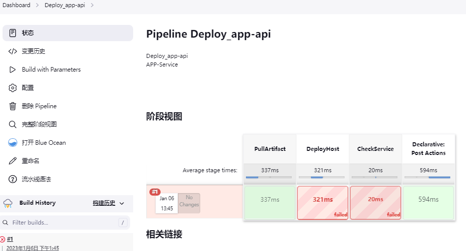
Task: Click the 删除 Pipeline trash icon
Action: pyautogui.click(x=13, y=106)
